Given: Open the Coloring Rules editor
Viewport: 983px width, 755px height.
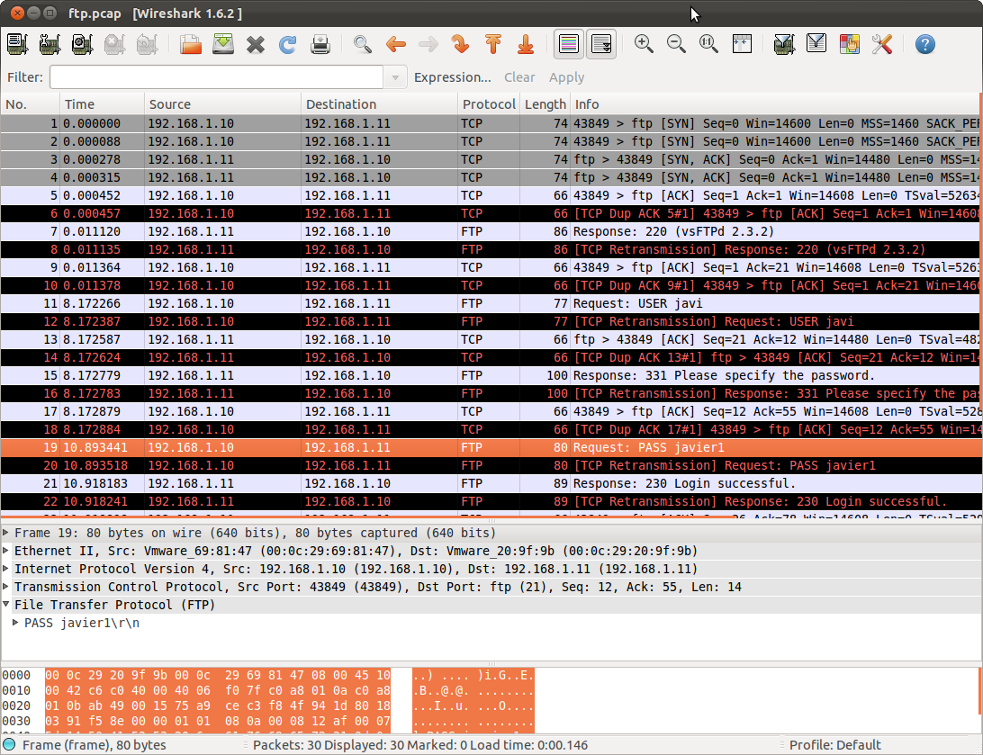Looking at the screenshot, I should [849, 43].
